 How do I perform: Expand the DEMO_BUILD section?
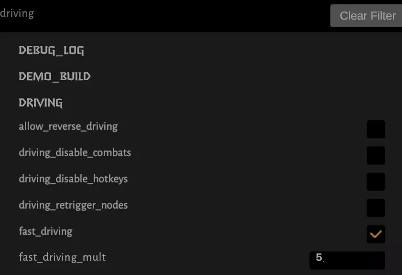pos(54,76)
